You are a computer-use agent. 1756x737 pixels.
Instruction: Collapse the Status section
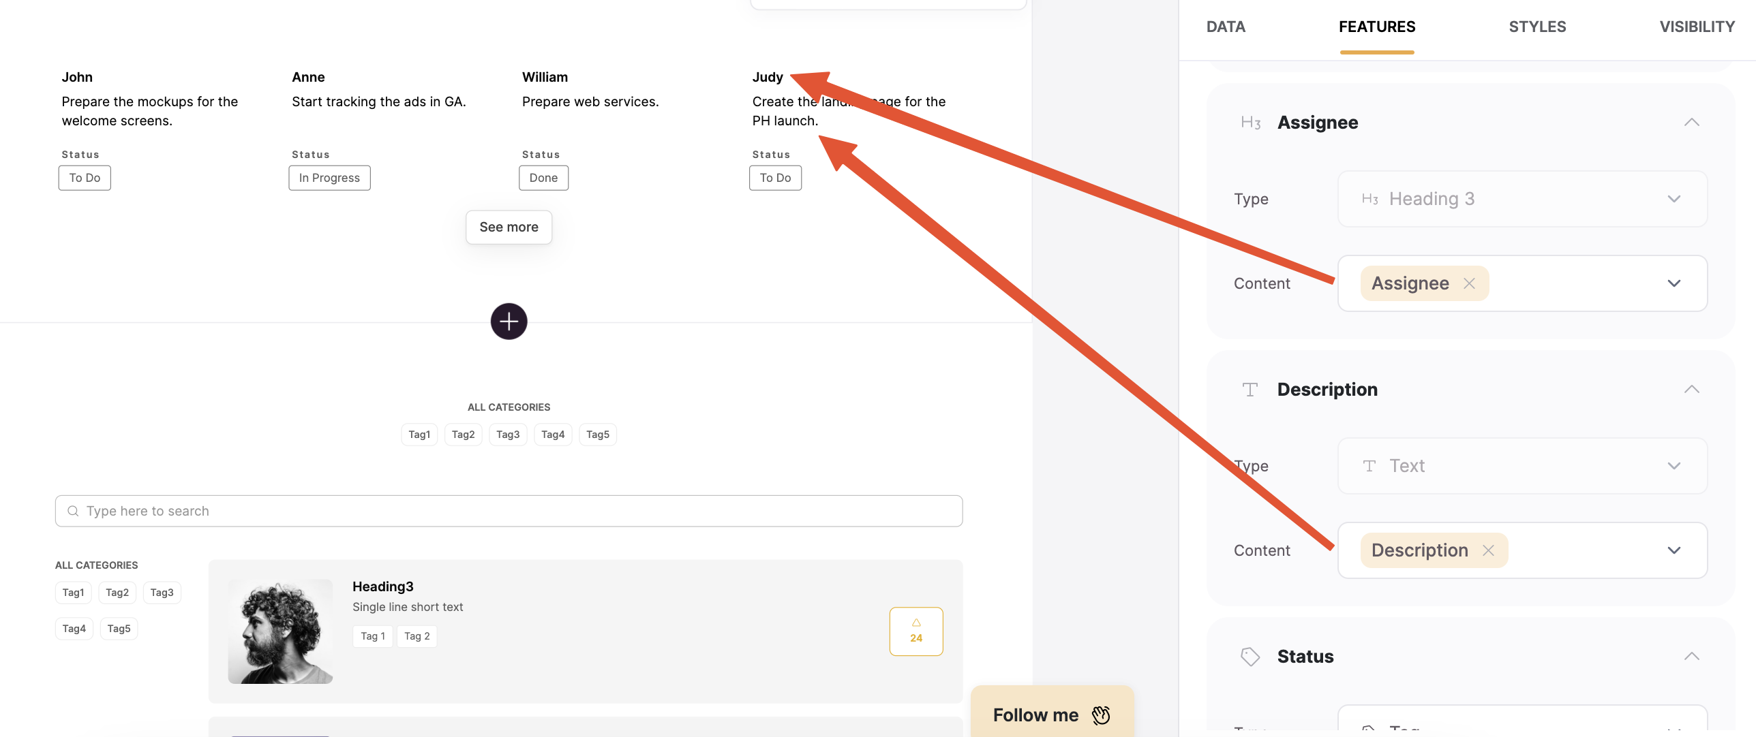1693,656
